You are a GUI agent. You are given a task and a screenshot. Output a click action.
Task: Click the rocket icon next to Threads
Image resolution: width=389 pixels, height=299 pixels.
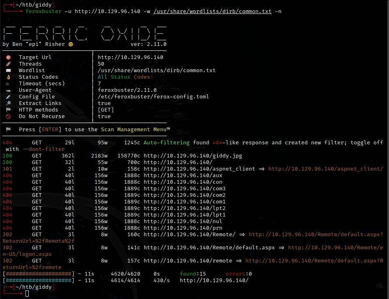pyautogui.click(x=8, y=64)
